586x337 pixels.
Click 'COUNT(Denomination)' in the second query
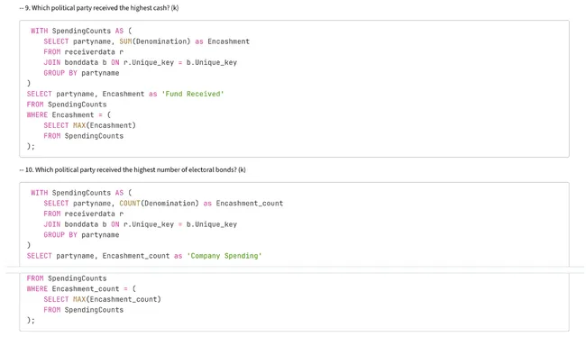point(159,204)
